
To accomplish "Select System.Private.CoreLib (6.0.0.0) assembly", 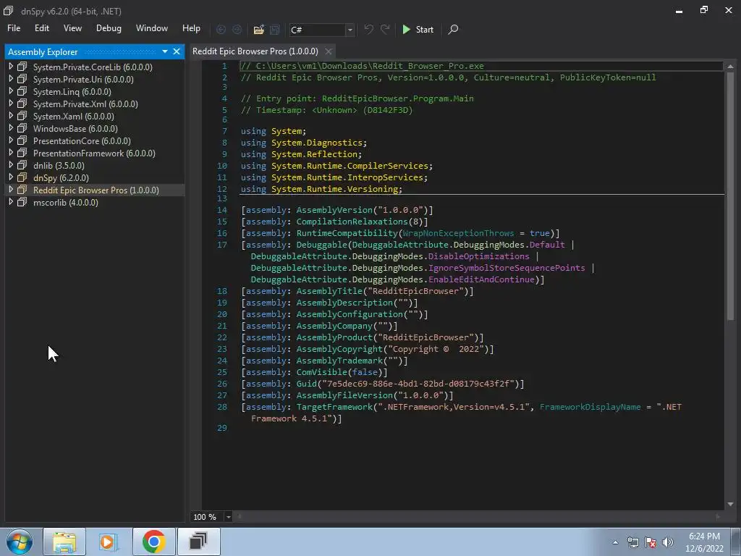I will pos(93,67).
